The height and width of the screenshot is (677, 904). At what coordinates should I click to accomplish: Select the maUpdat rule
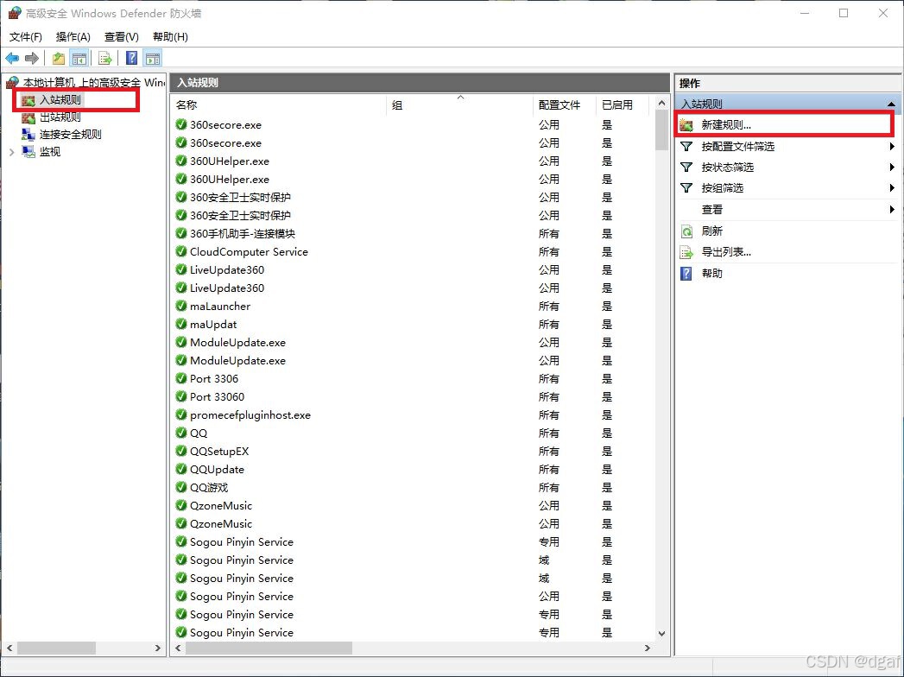212,325
